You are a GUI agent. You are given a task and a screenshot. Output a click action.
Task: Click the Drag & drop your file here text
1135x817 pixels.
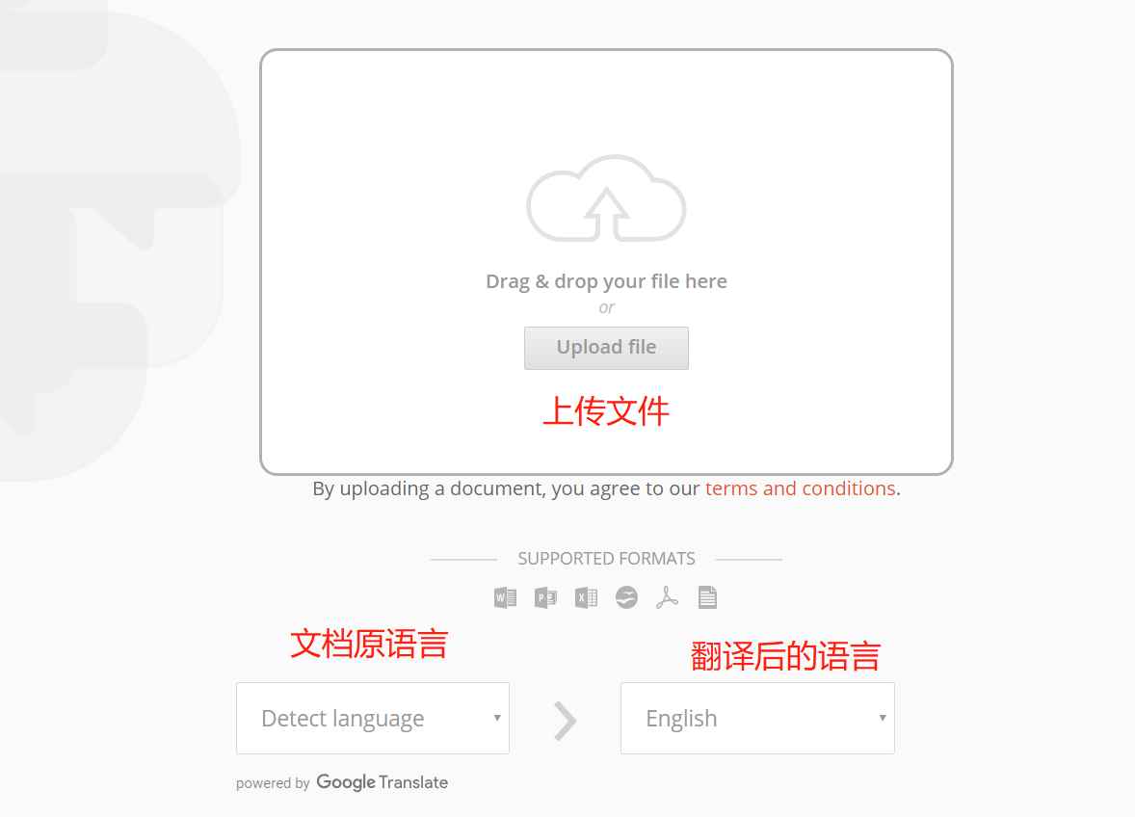606,280
